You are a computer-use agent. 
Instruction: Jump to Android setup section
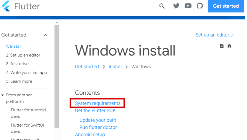click(90, 135)
